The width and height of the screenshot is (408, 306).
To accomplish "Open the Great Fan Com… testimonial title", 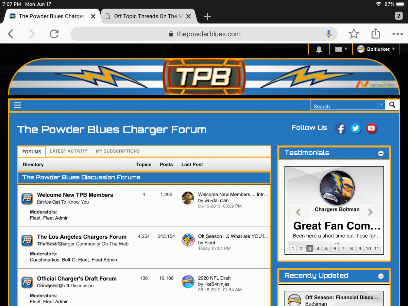I will click(337, 226).
